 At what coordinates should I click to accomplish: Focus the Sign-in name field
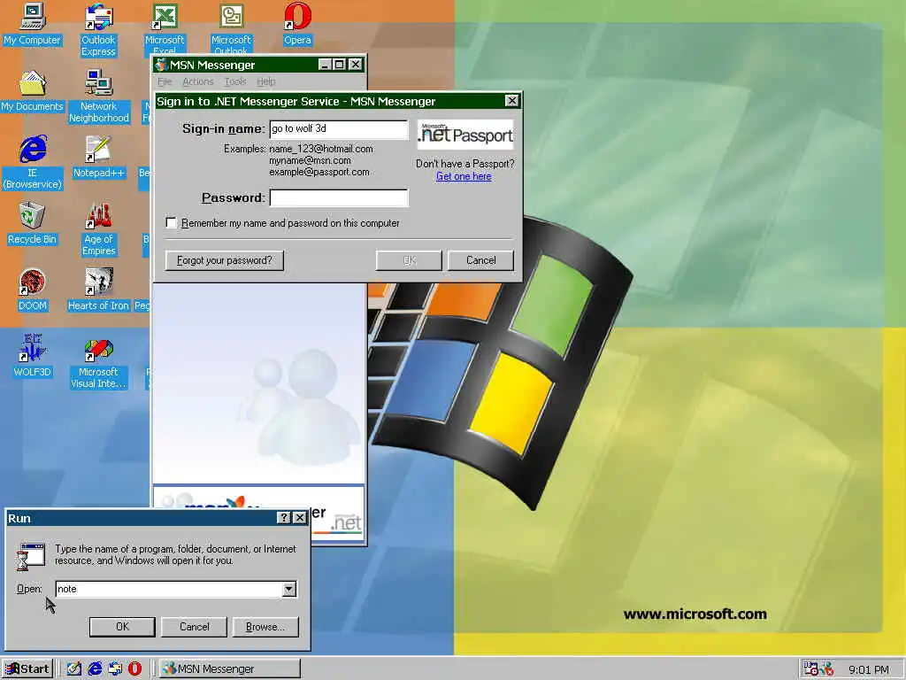[339, 129]
